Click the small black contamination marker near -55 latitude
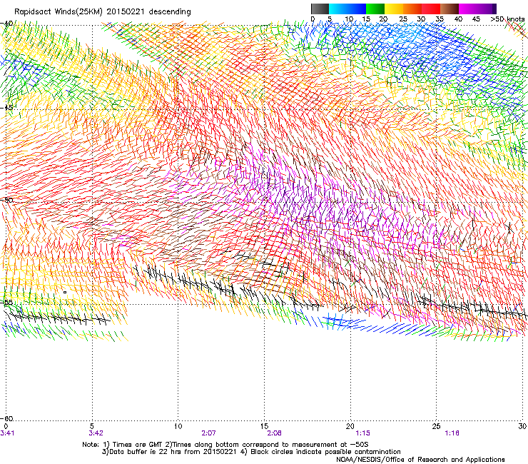Image resolution: width=528 pixels, height=464 pixels. pyautogui.click(x=65, y=292)
